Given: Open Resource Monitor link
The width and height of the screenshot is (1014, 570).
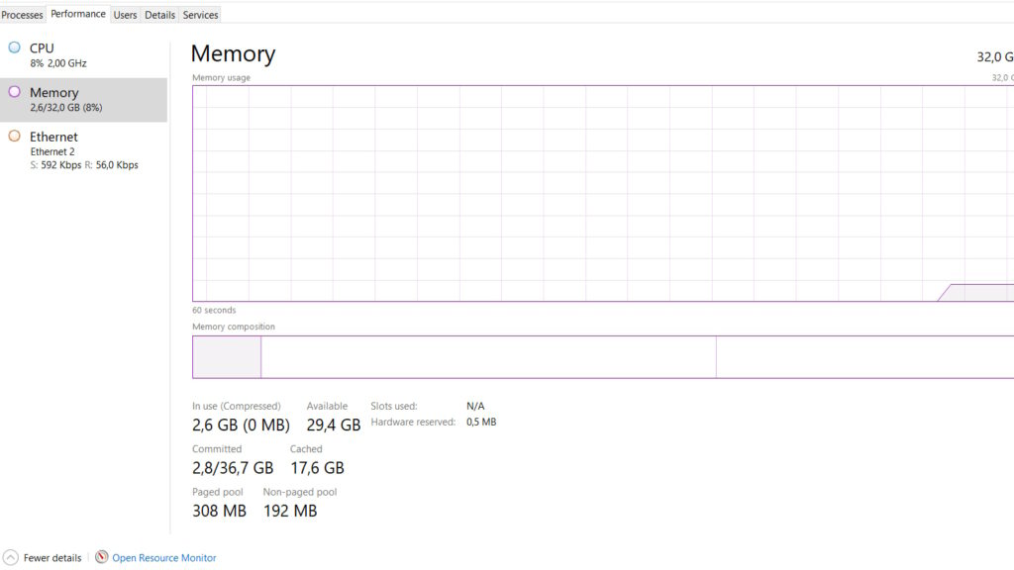Looking at the screenshot, I should point(164,558).
